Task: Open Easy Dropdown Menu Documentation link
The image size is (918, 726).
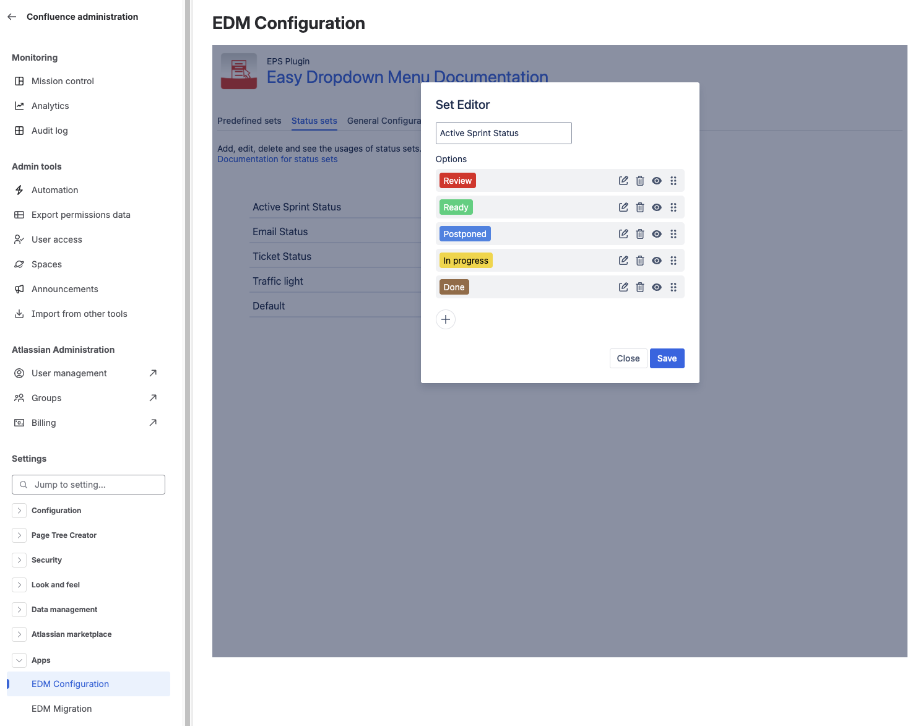Action: (x=407, y=77)
